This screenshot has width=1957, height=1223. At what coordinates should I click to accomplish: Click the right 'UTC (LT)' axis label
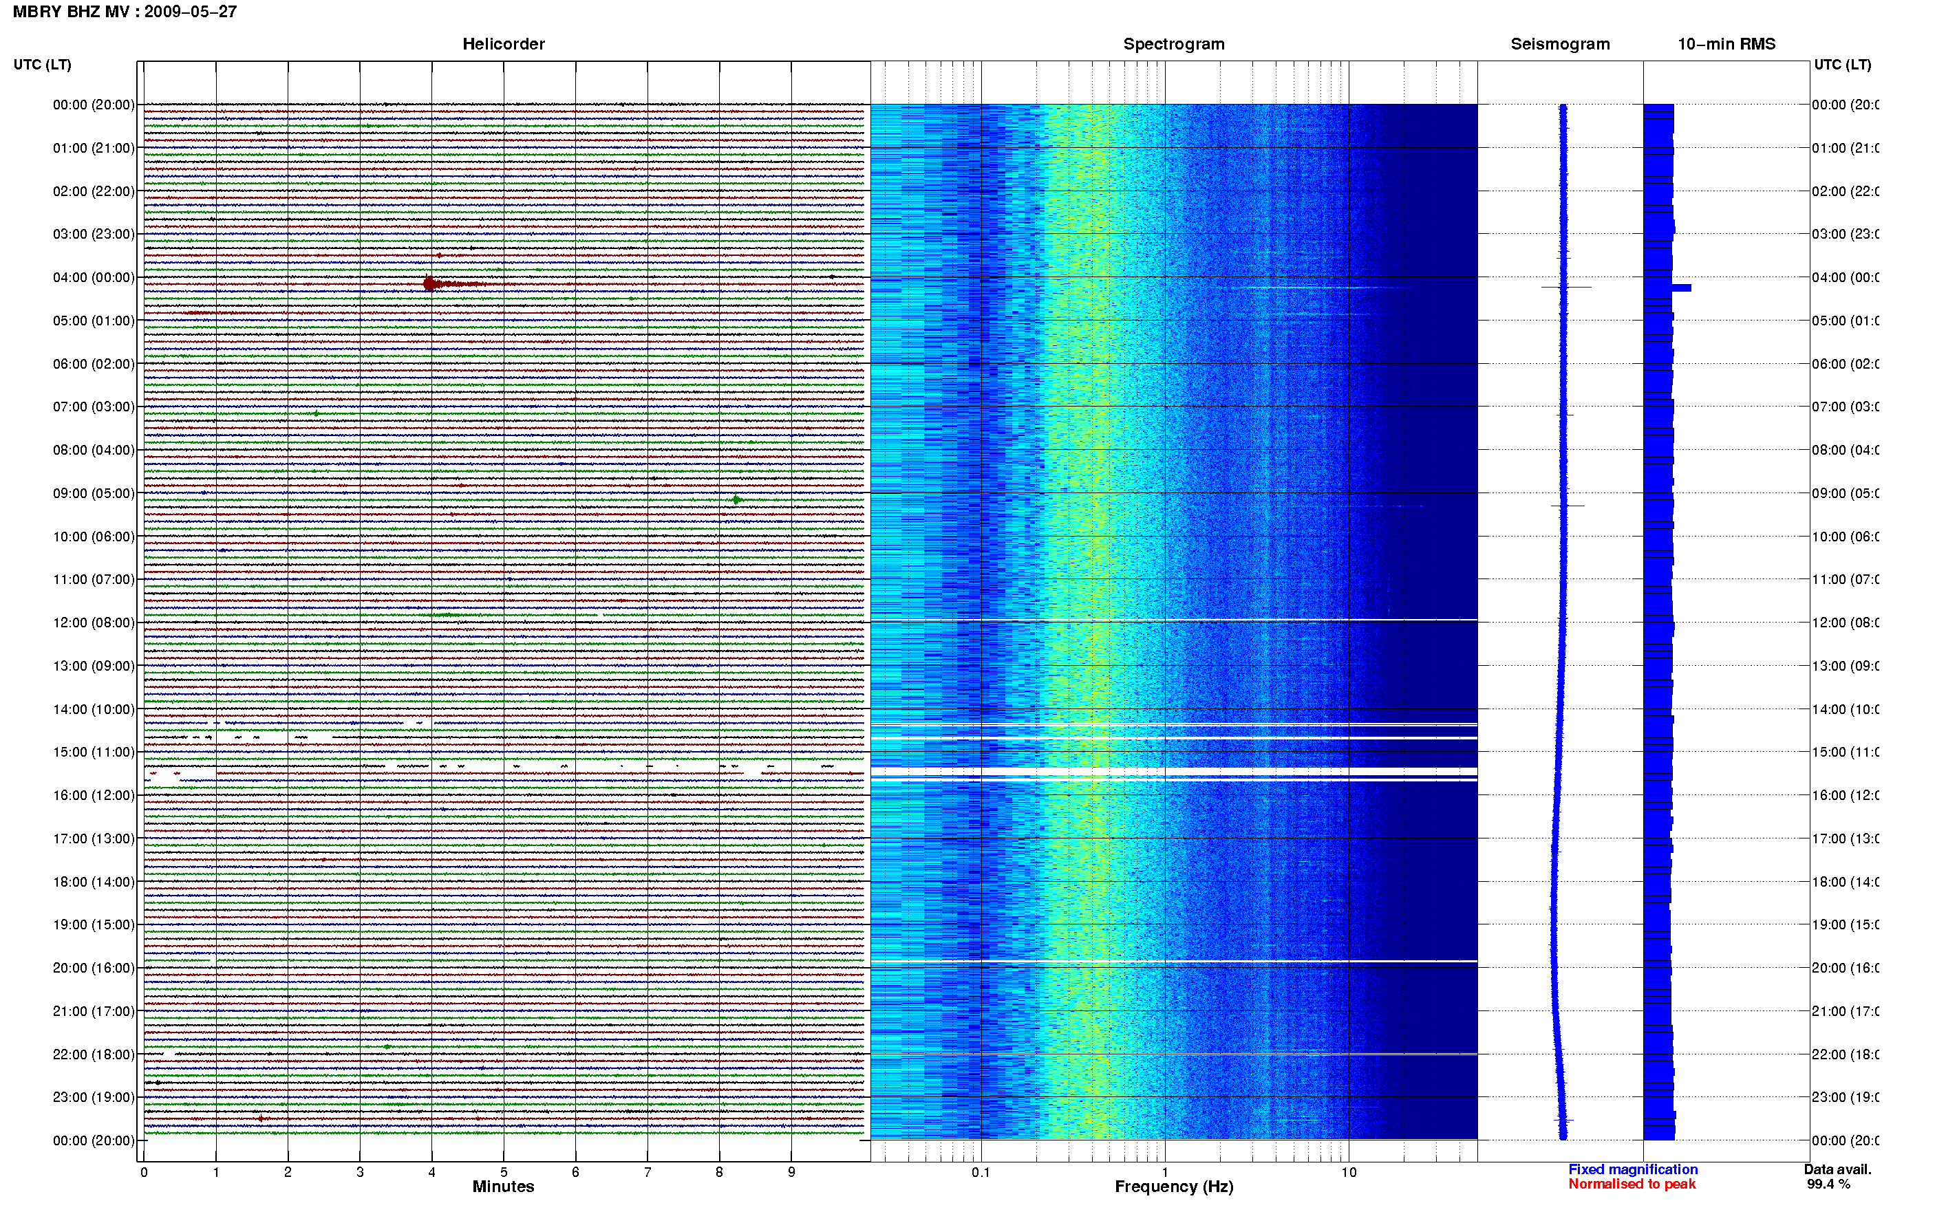coord(1842,65)
